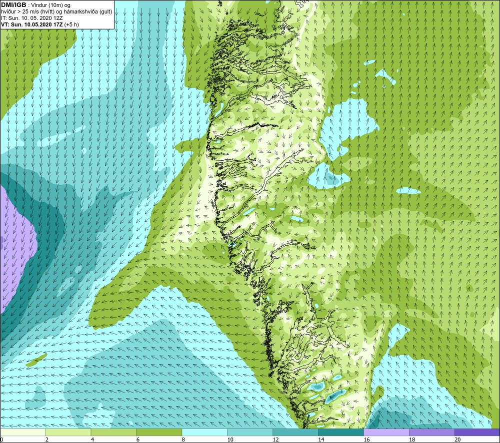Click the dark violet legend swatch above 20
This screenshot has height=443, width=500.
coord(477,432)
